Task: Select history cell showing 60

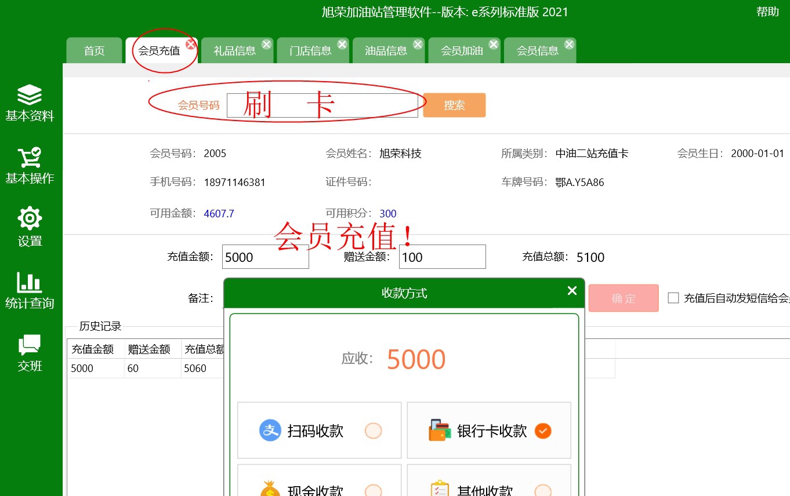Action: 153,368
